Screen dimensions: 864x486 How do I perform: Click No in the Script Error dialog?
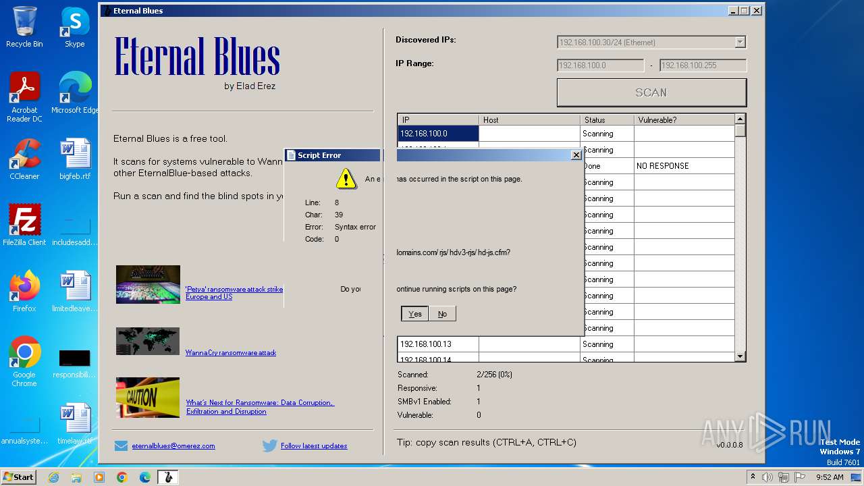(x=442, y=314)
